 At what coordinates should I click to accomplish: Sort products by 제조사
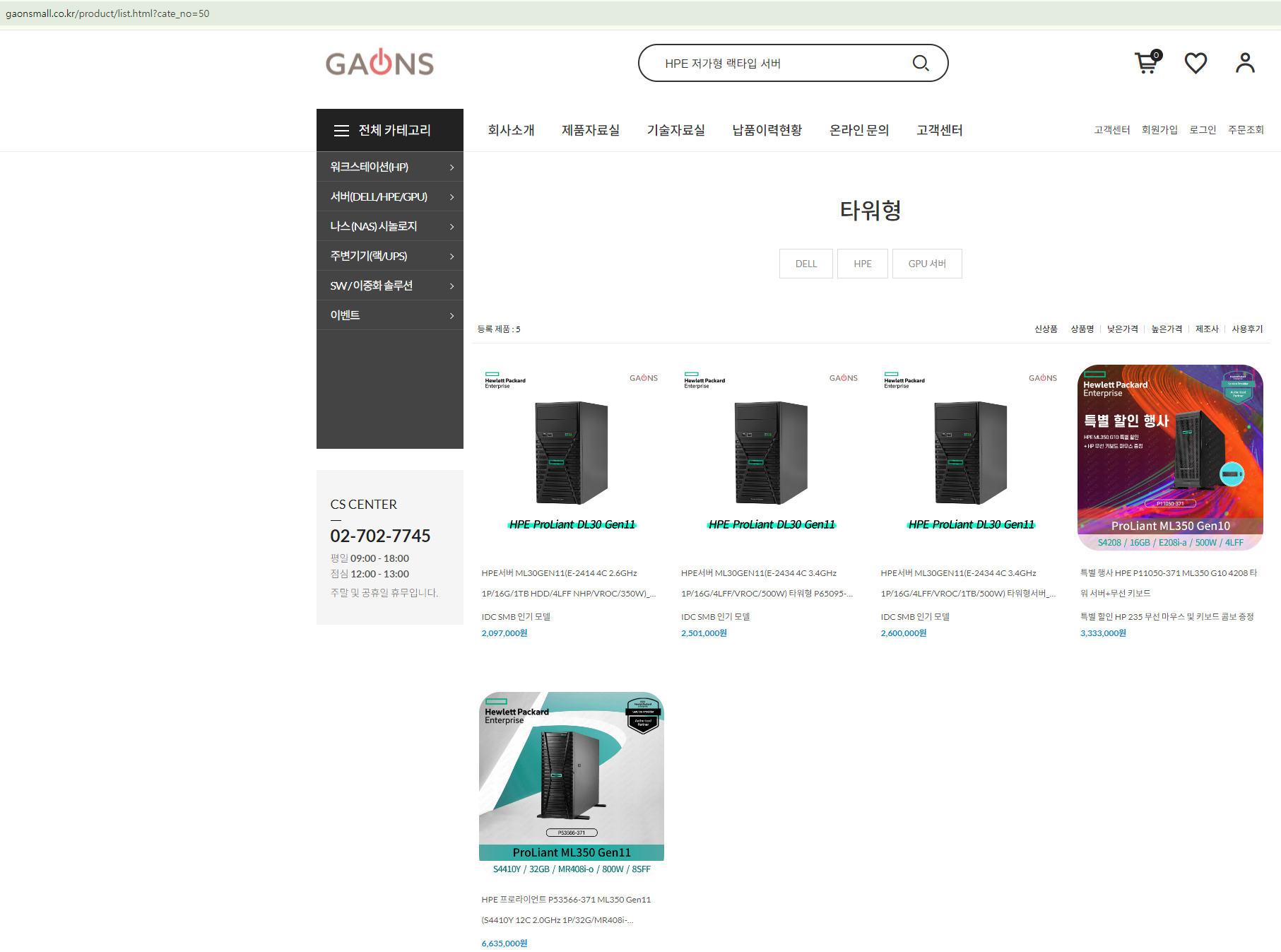1207,329
